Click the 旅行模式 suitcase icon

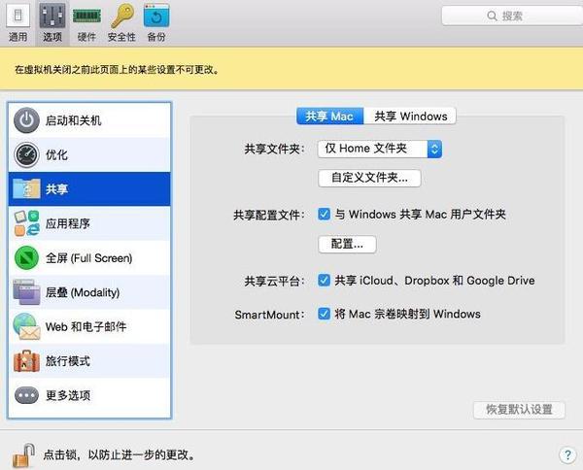[x=26, y=361]
